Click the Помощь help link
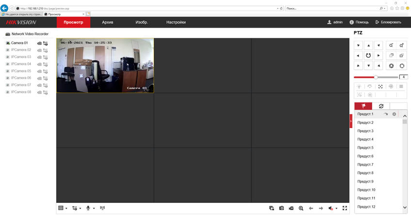The image size is (411, 215). tap(359, 22)
